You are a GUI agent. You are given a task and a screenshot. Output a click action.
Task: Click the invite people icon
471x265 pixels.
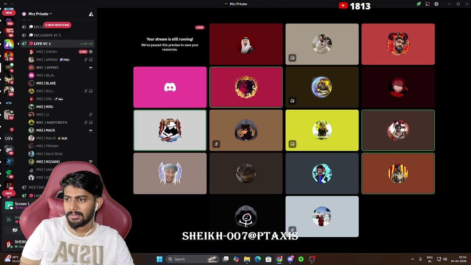91,14
